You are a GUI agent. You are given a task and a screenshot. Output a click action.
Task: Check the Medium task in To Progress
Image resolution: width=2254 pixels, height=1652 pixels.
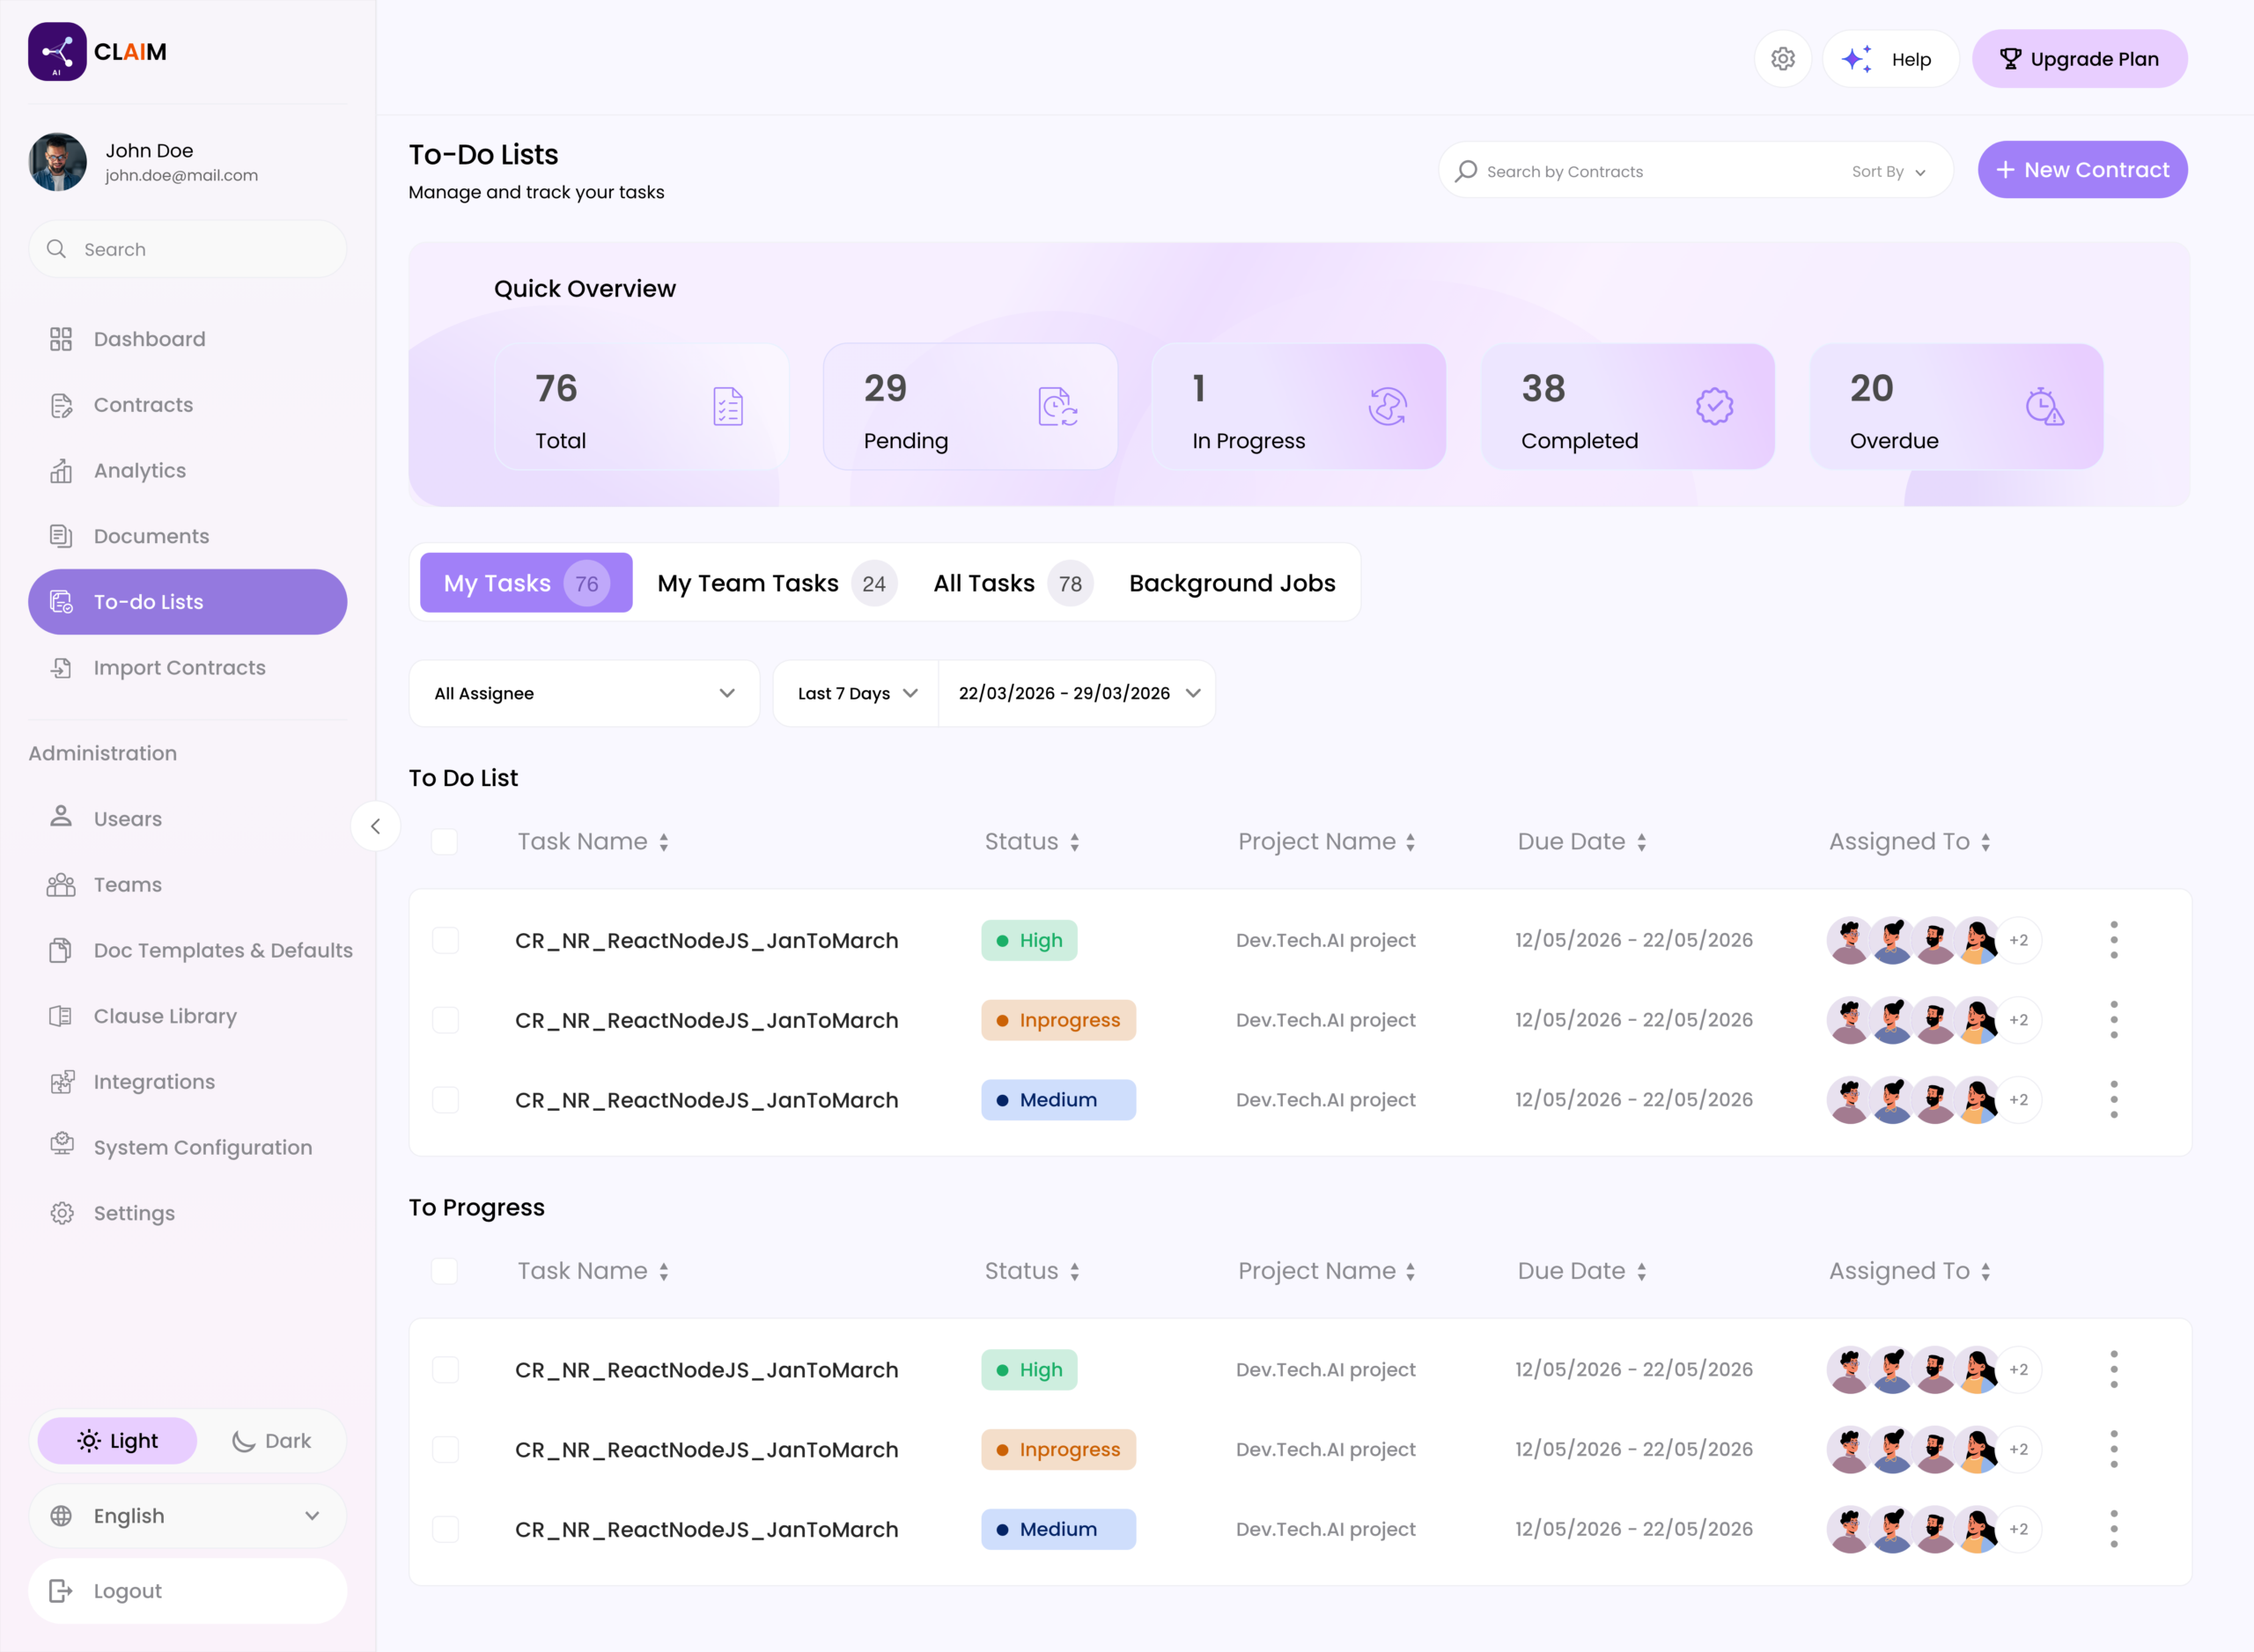[446, 1529]
